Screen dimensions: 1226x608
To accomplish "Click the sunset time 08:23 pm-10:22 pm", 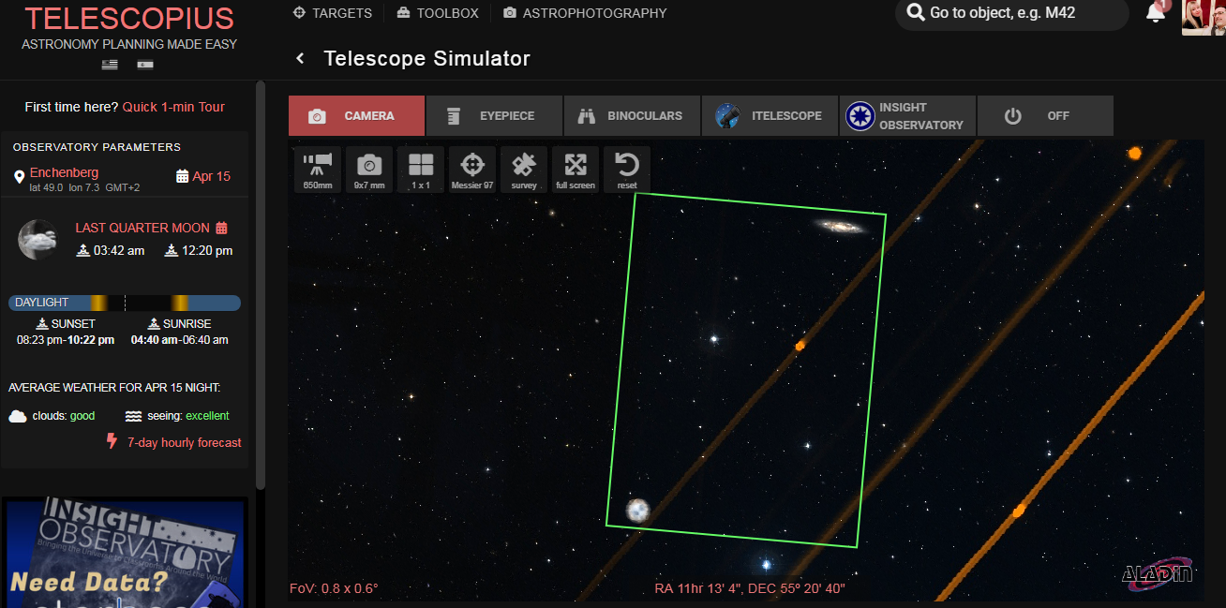I will click(66, 340).
